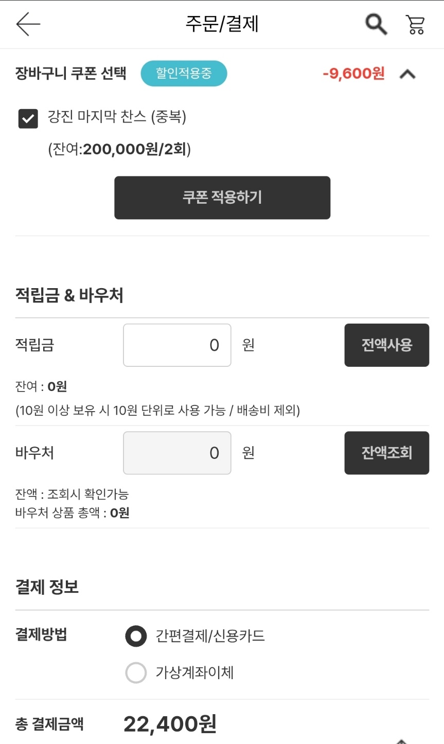
Task: Select 간편결제/신용카드 payment radio button
Action: coord(136,636)
